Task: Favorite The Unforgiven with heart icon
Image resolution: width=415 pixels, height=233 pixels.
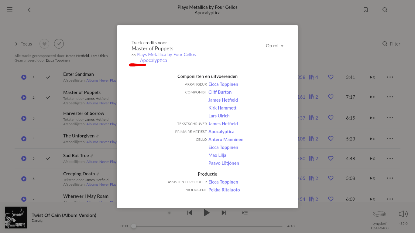Action: click(331, 139)
